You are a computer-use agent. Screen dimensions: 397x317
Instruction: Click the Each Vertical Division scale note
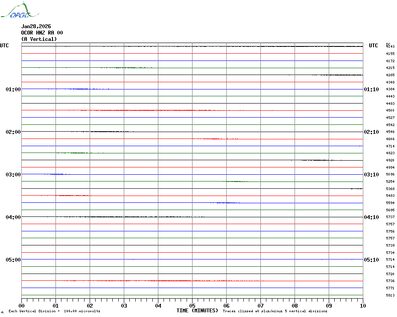(x=54, y=311)
